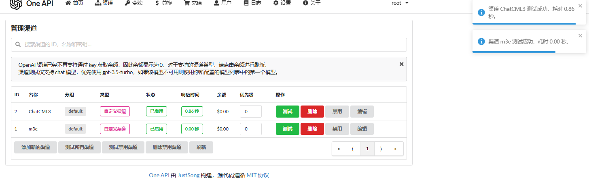Open the 设置 settings gear menu item
Image resolution: width=589 pixels, height=178 pixels.
tap(282, 3)
